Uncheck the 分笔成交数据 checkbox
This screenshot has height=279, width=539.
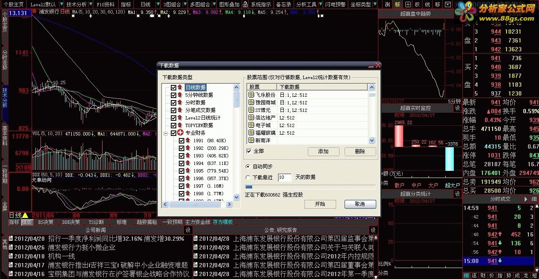tap(173, 110)
